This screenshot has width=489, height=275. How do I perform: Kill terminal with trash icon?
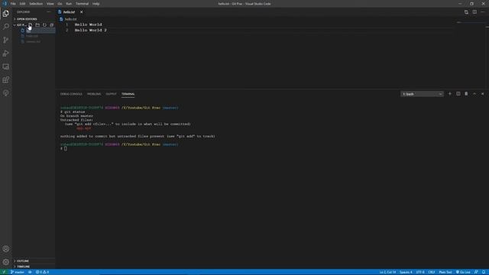(466, 94)
